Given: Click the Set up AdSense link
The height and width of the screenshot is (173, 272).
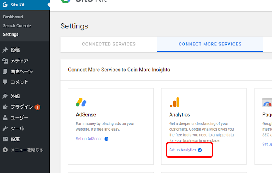Looking at the screenshot, I should [89, 139].
